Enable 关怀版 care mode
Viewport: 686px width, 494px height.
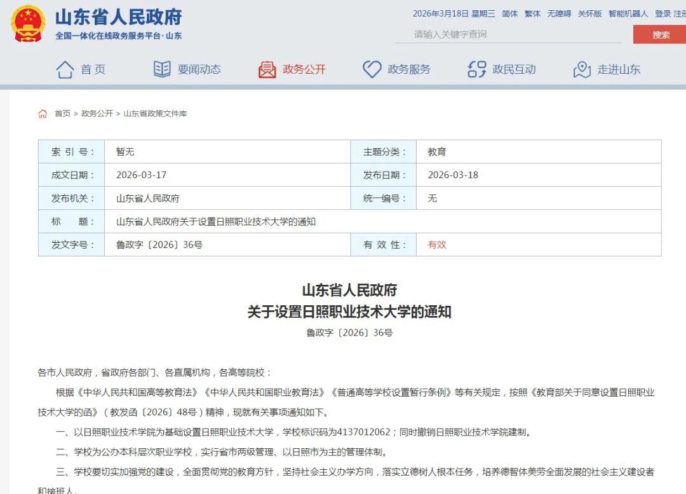point(589,14)
